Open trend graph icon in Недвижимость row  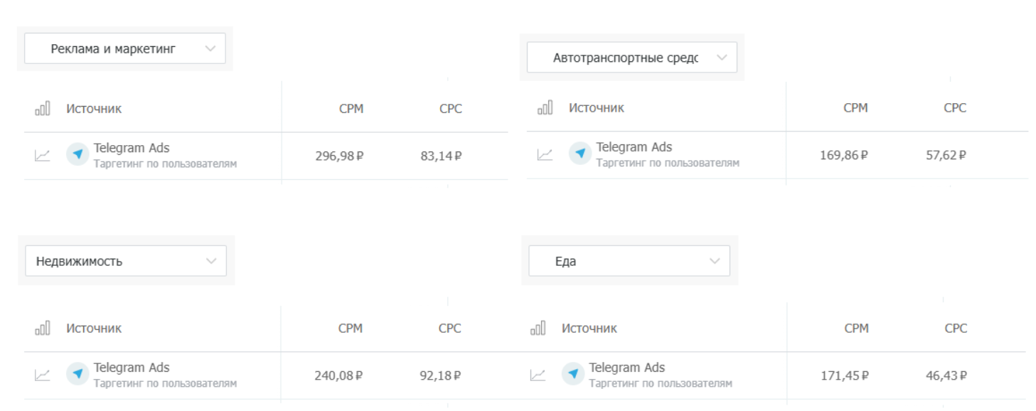click(43, 375)
